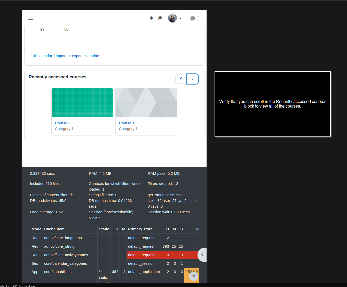Show next recently accessed courses
Image resolution: width=347 pixels, height=287 pixels.
192,79
